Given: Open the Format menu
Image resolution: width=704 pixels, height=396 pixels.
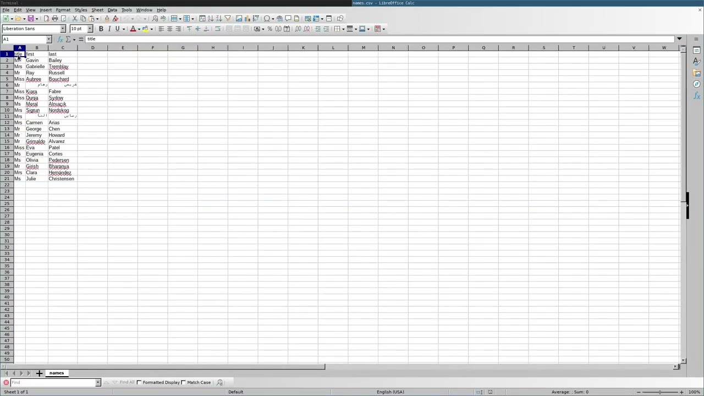Looking at the screenshot, I should tap(63, 10).
